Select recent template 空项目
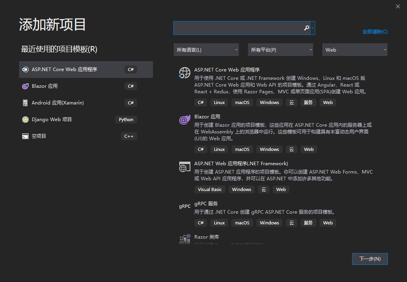 (86, 136)
